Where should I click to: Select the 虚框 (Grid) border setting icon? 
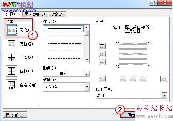pyautogui.click(x=12, y=71)
